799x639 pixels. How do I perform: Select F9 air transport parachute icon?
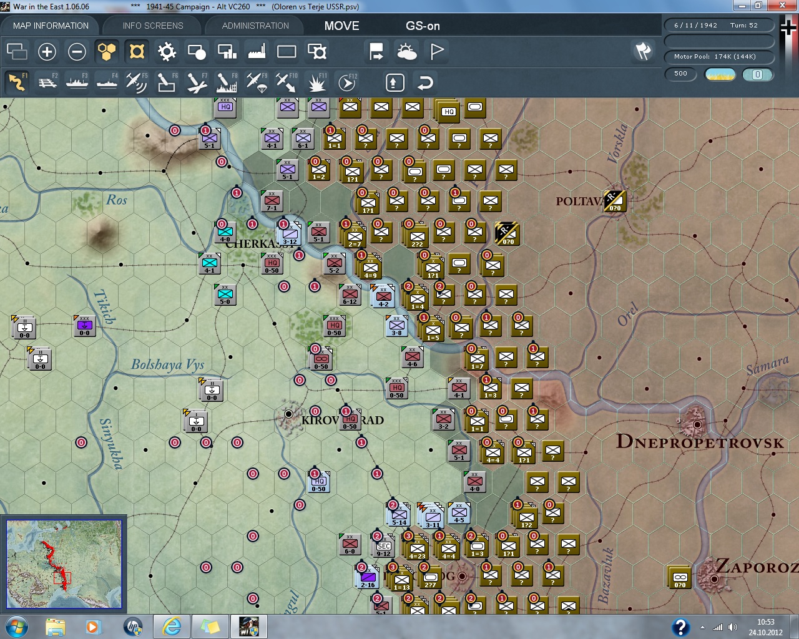(x=257, y=82)
